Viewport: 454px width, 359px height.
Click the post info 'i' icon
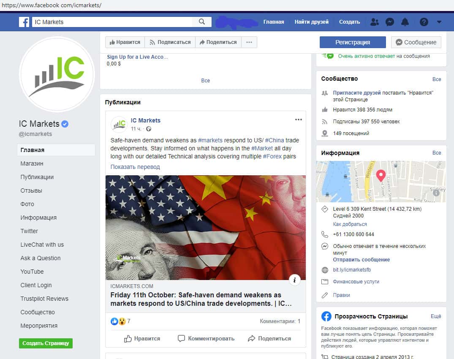pyautogui.click(x=294, y=280)
